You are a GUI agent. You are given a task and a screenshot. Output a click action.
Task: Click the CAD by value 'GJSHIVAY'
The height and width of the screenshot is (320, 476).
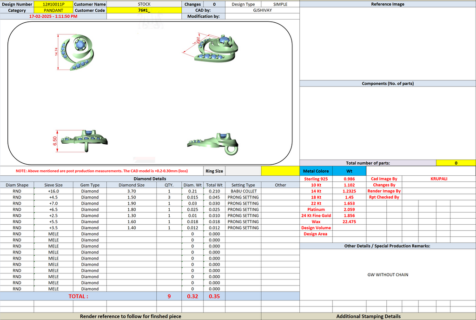click(262, 10)
